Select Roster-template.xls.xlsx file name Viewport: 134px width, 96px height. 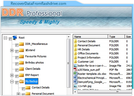coord(92,74)
